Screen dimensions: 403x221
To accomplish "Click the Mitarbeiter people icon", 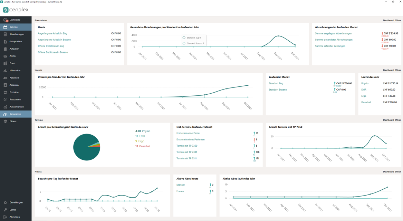I will [x=5, y=71].
